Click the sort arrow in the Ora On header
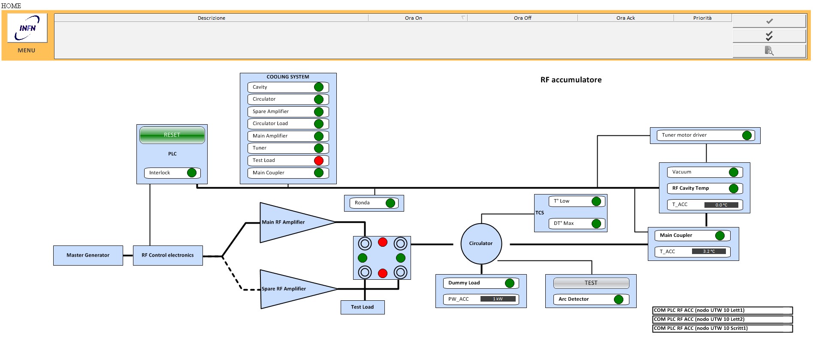The width and height of the screenshot is (813, 341). (463, 18)
